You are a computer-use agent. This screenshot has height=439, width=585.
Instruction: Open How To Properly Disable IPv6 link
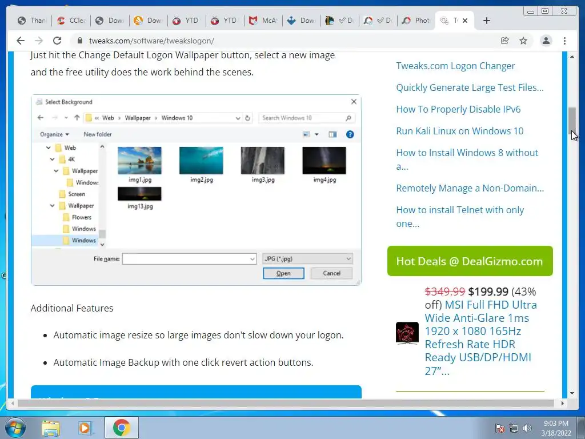tap(458, 109)
